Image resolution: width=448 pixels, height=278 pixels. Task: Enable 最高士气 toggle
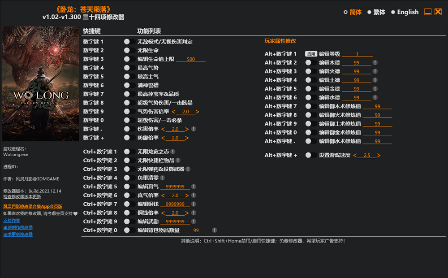(129, 76)
